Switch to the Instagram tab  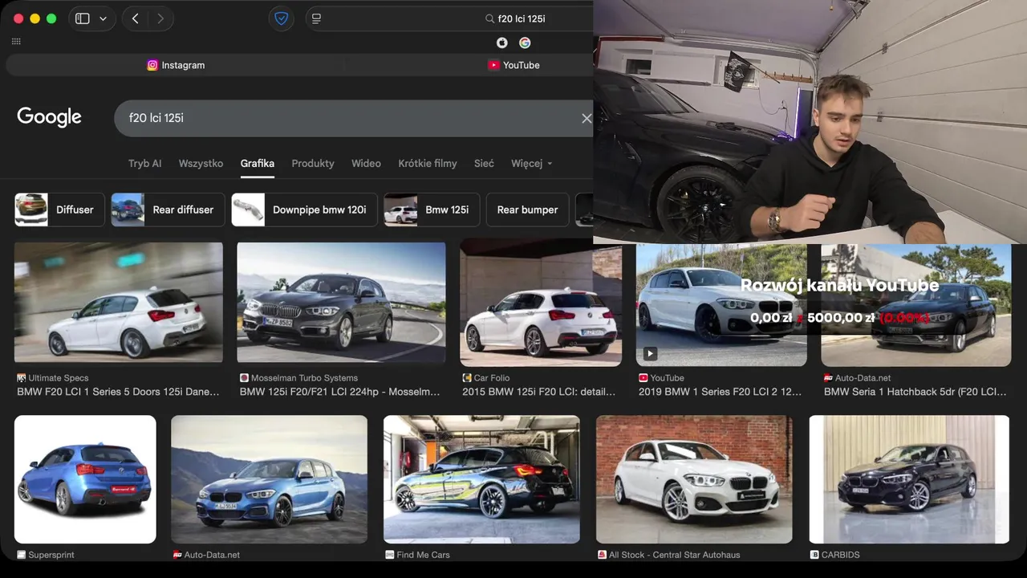pyautogui.click(x=176, y=65)
